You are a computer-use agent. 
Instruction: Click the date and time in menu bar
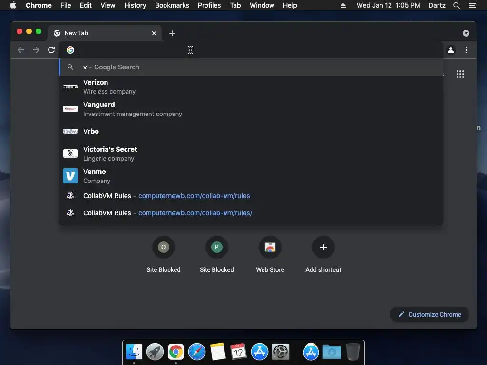[388, 5]
